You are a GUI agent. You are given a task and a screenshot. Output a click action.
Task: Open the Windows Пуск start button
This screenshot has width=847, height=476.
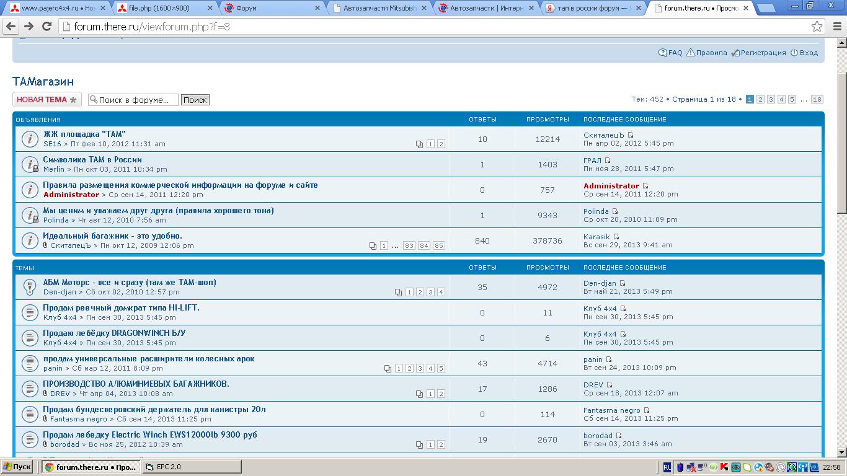pyautogui.click(x=17, y=467)
